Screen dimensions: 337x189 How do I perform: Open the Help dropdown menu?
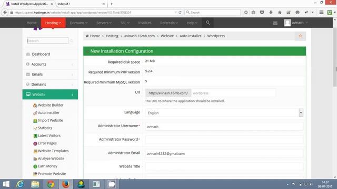point(192,23)
